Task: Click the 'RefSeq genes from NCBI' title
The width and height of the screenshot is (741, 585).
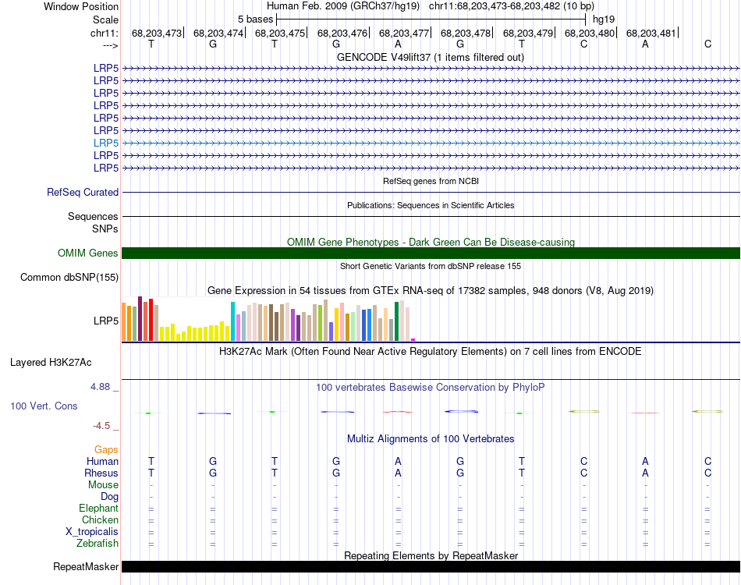Action: 431,181
